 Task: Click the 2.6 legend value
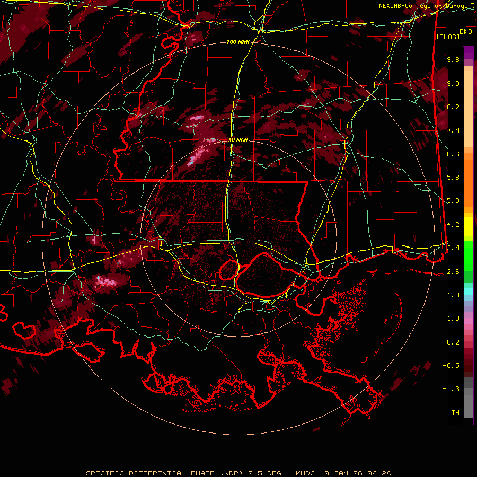click(x=453, y=271)
